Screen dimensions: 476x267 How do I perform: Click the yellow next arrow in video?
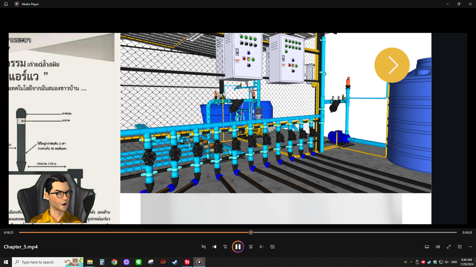click(x=392, y=65)
